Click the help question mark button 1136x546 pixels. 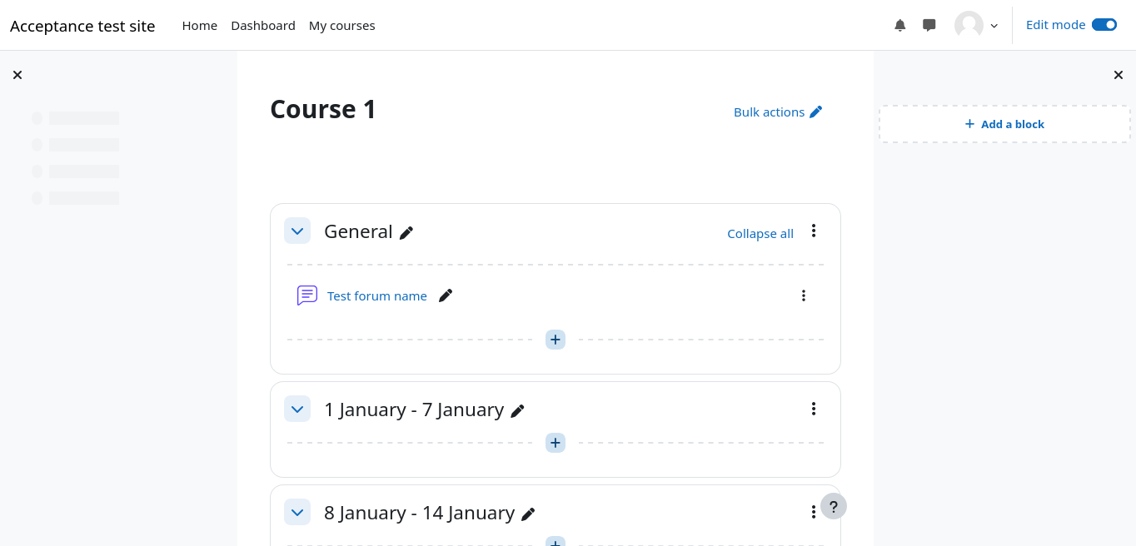click(834, 506)
